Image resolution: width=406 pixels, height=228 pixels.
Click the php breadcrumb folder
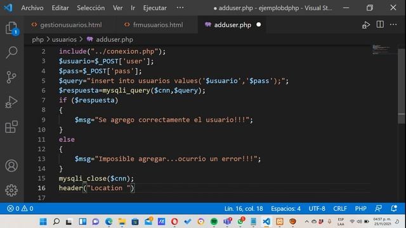(x=38, y=39)
